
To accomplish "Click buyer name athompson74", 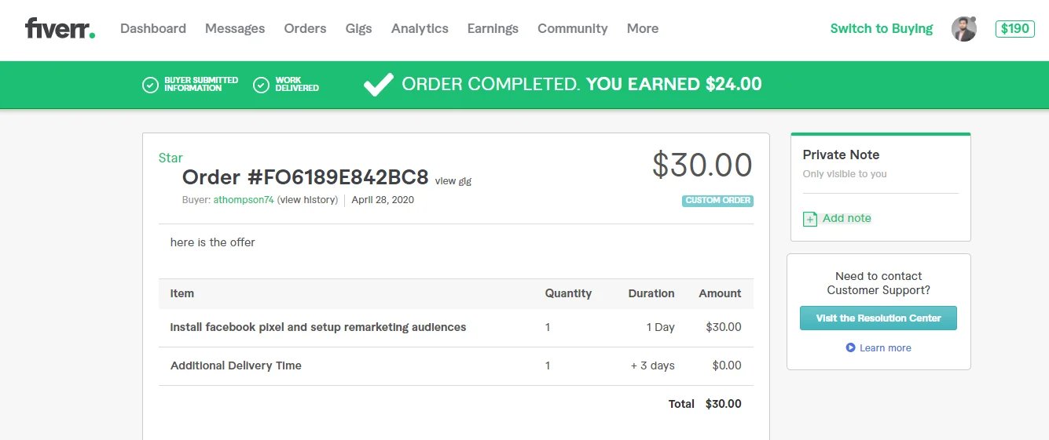I will coord(244,200).
